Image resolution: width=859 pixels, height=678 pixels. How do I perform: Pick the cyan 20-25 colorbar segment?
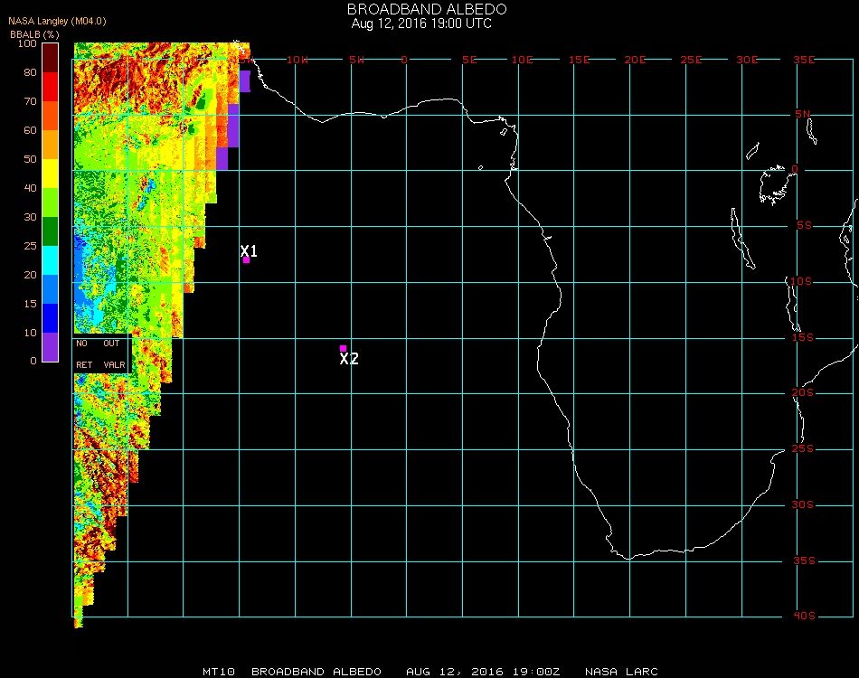pos(51,260)
